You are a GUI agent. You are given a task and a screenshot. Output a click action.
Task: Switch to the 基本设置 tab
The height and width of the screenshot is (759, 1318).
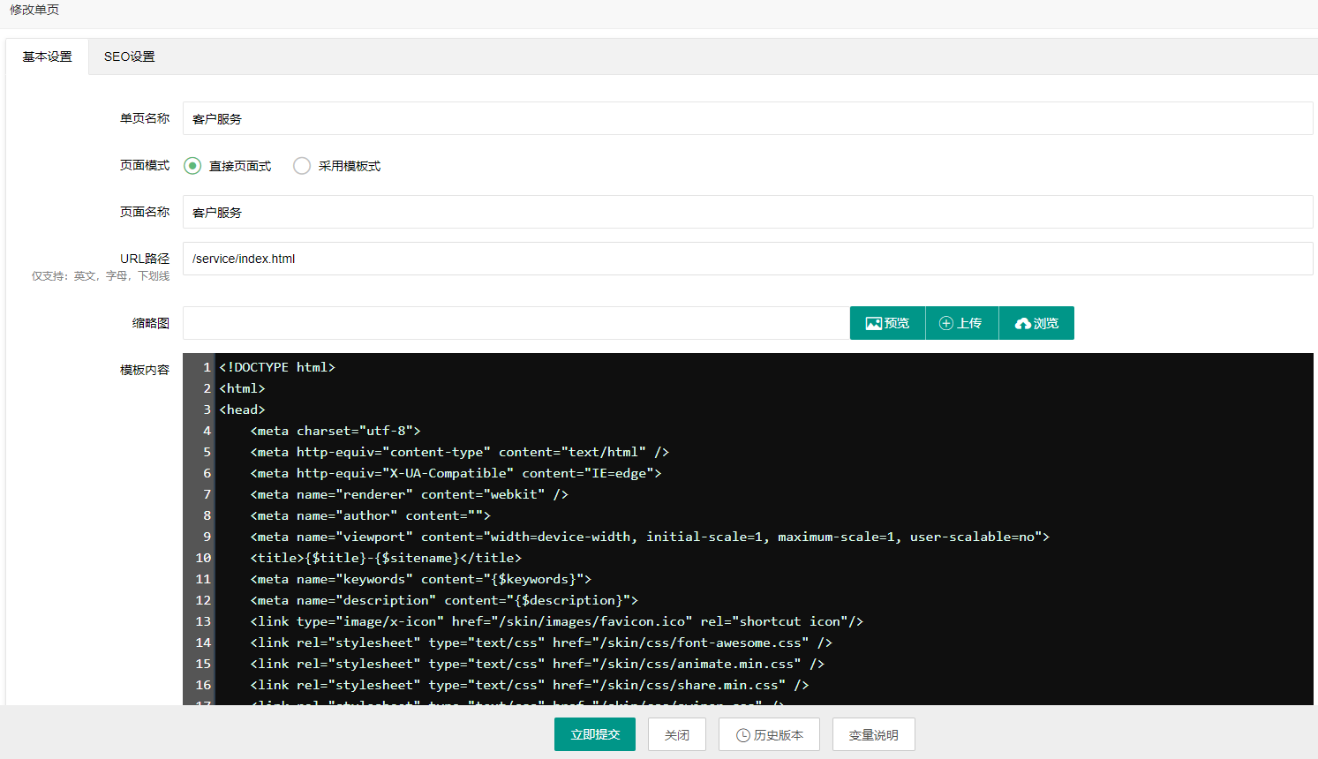[48, 56]
